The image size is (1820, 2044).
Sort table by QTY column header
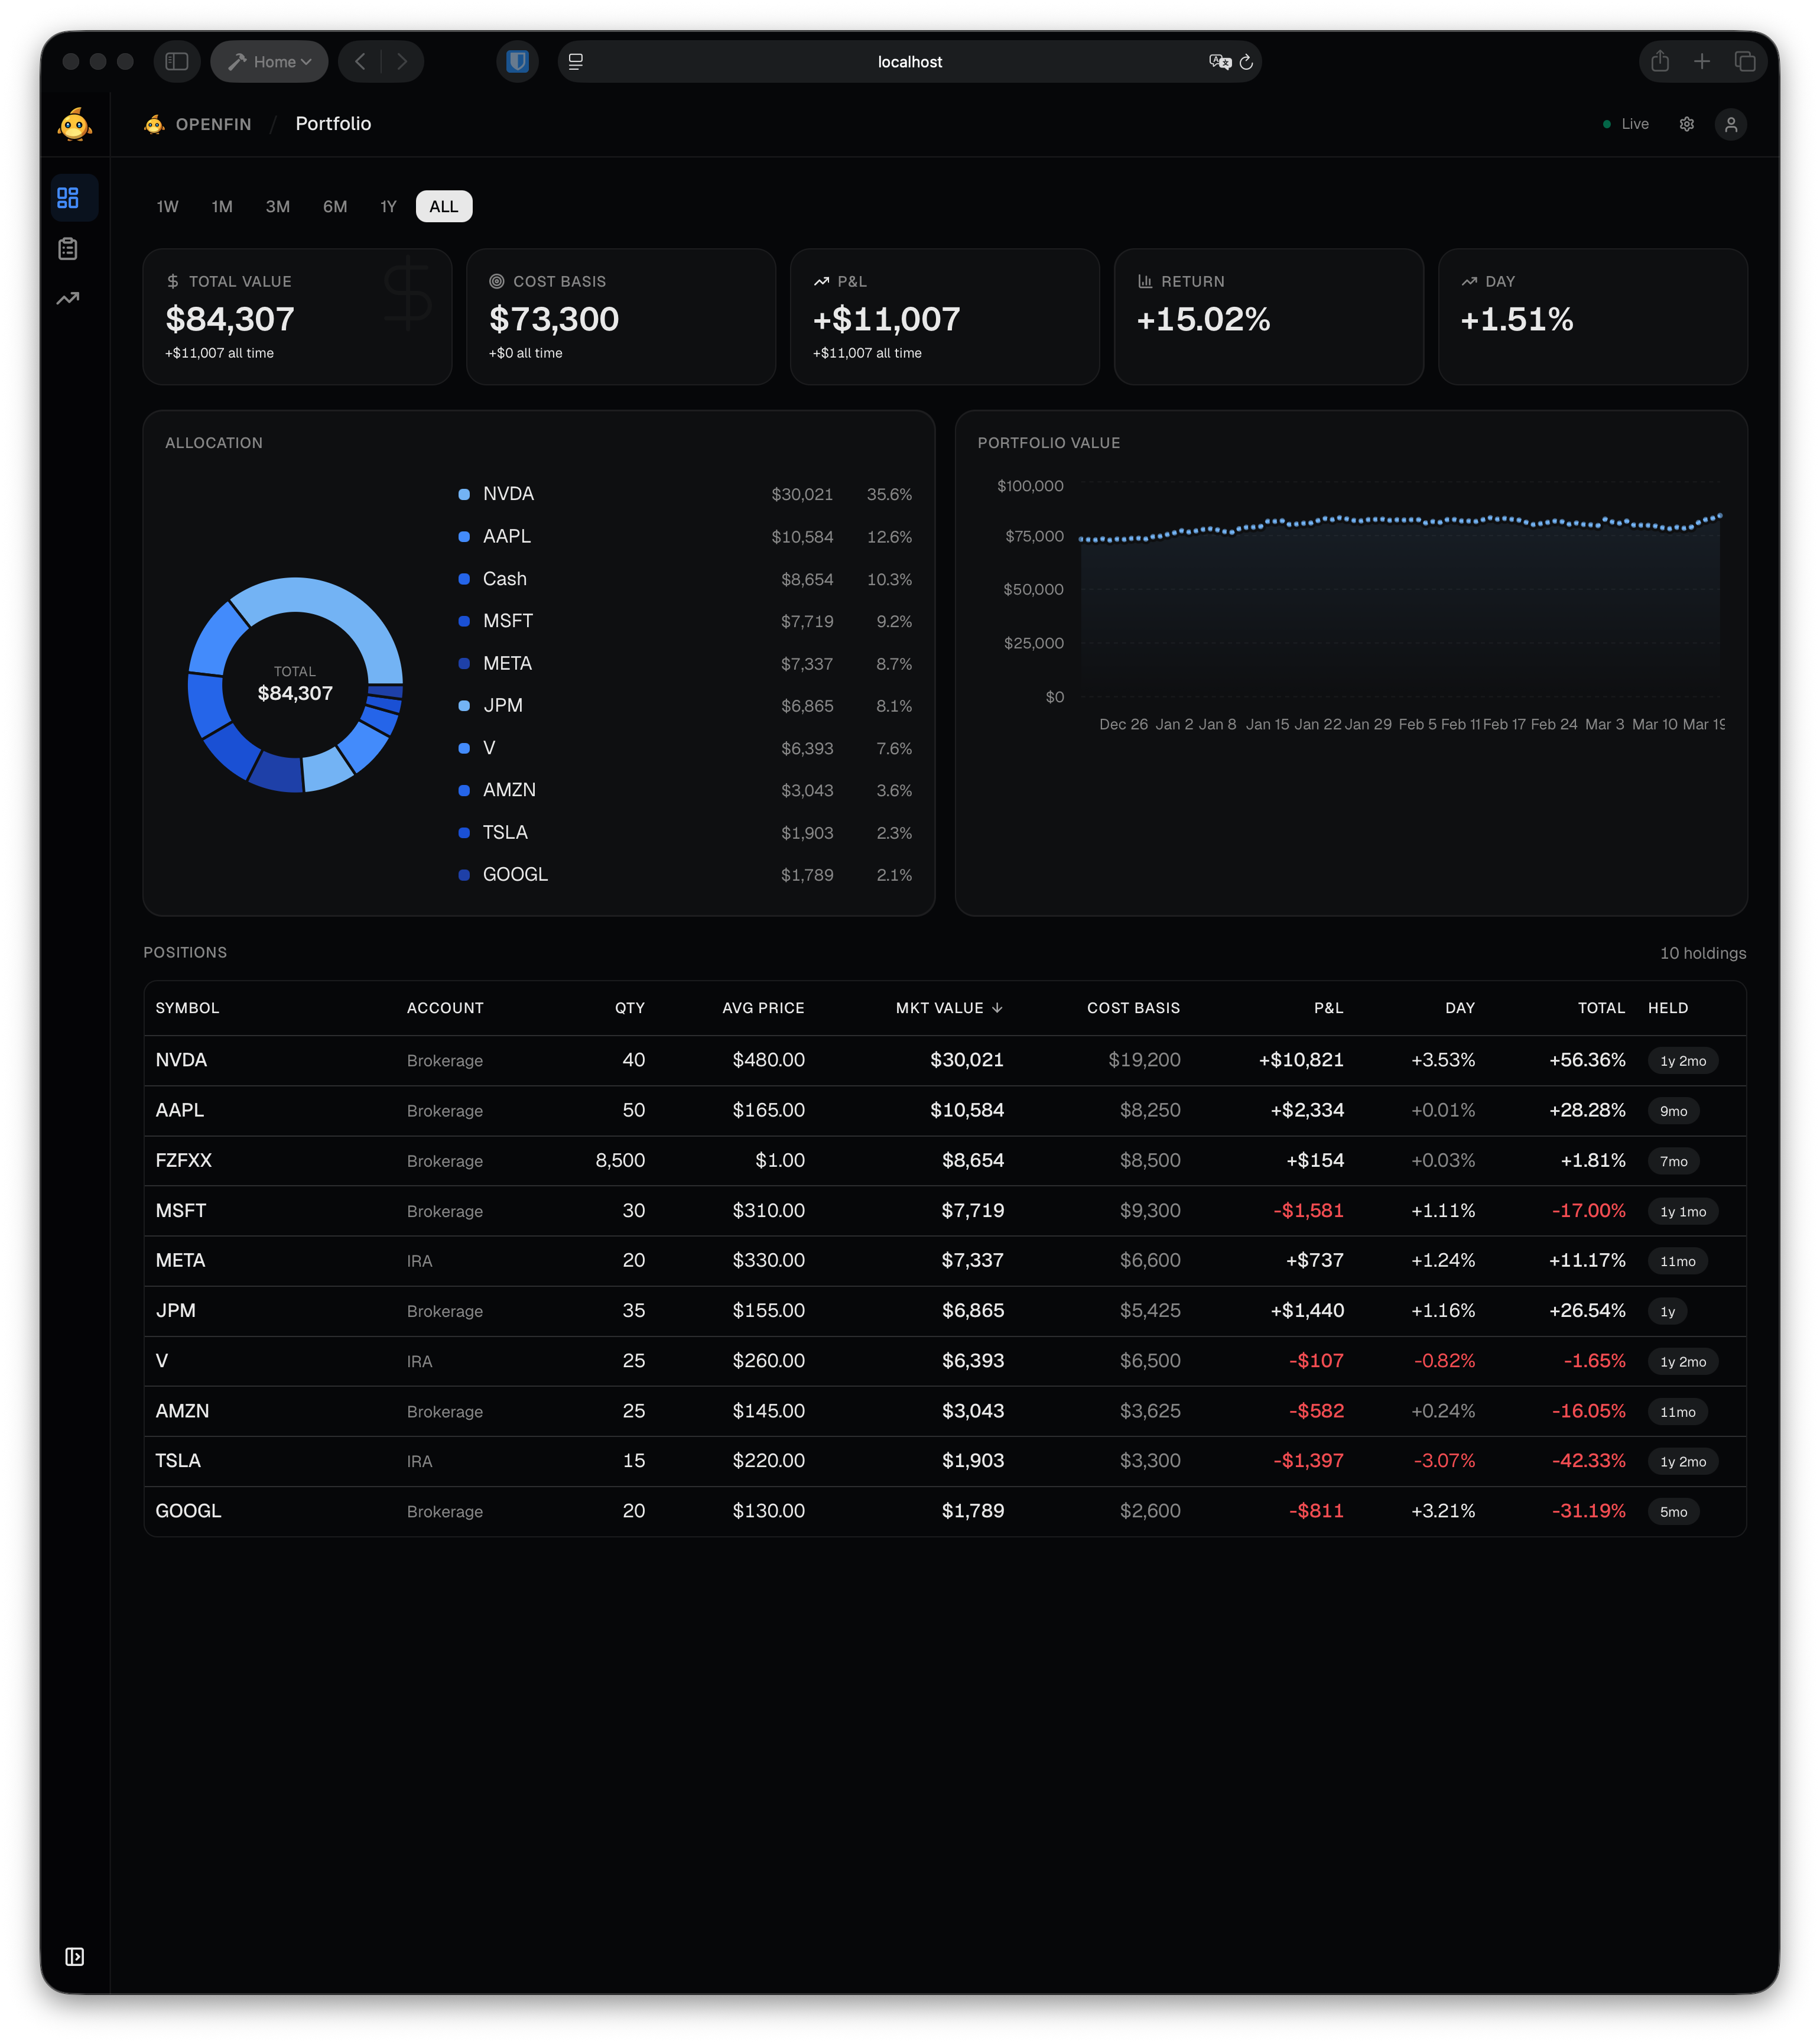[x=630, y=1008]
